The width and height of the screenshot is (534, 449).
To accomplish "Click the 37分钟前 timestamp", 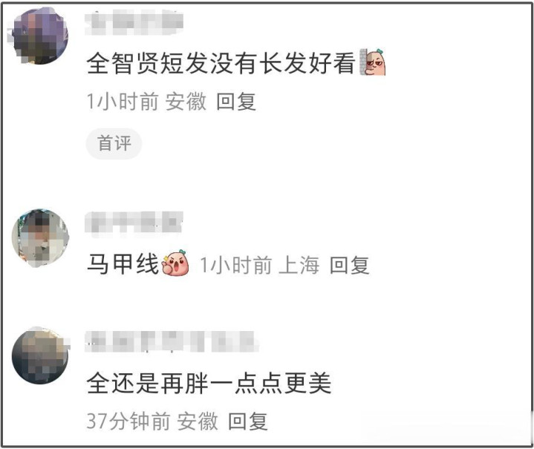I will 128,421.
